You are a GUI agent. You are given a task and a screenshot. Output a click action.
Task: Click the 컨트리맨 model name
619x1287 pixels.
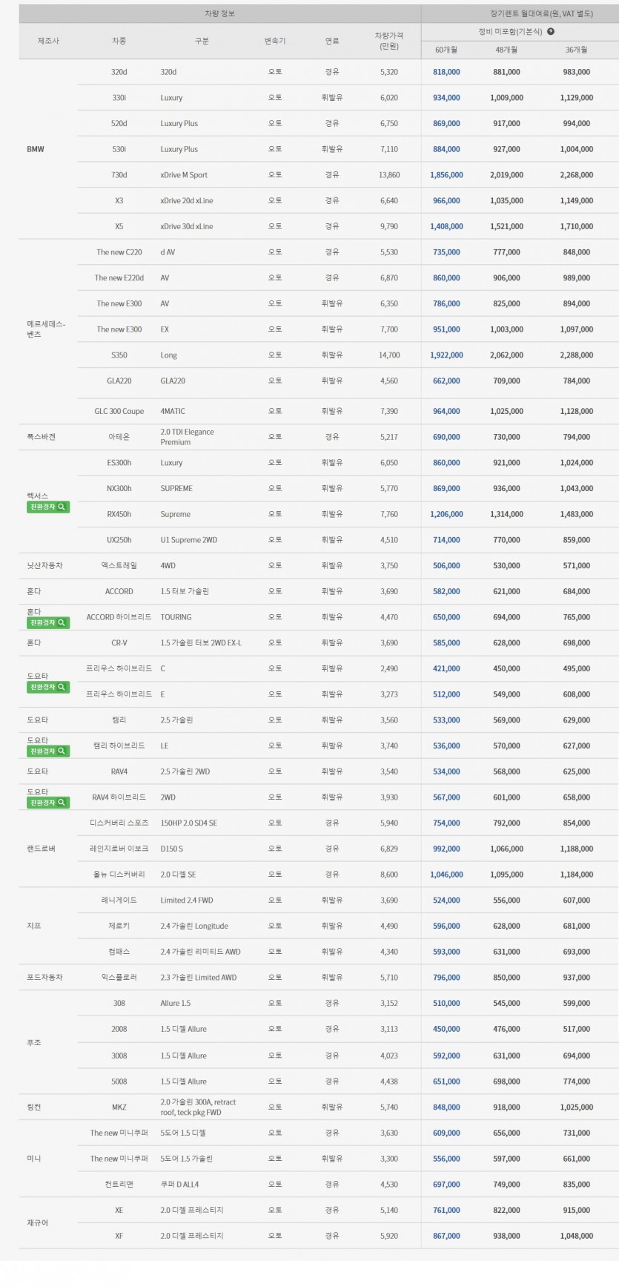click(x=119, y=1185)
